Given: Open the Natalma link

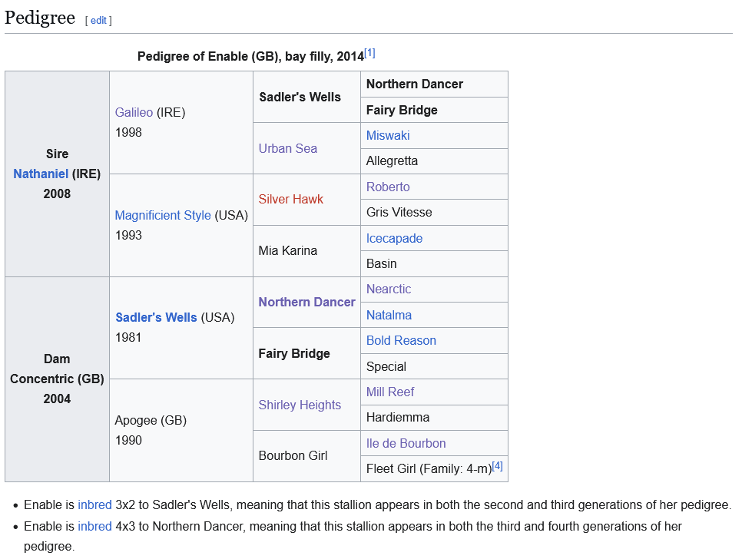Looking at the screenshot, I should pos(389,315).
